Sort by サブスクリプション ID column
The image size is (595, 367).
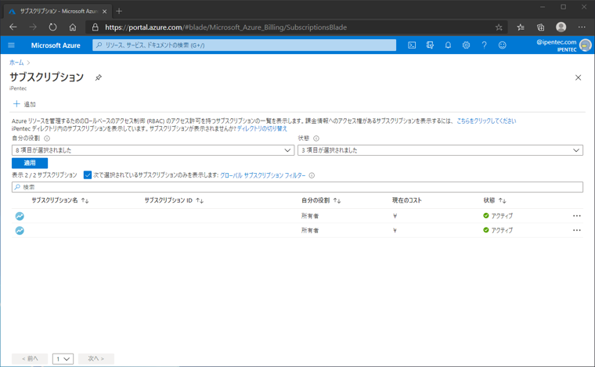[200, 200]
